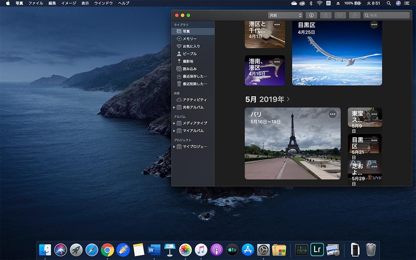This screenshot has width=416, height=260.
Task: Click the more button on 5月29日 card
Action: [374, 166]
